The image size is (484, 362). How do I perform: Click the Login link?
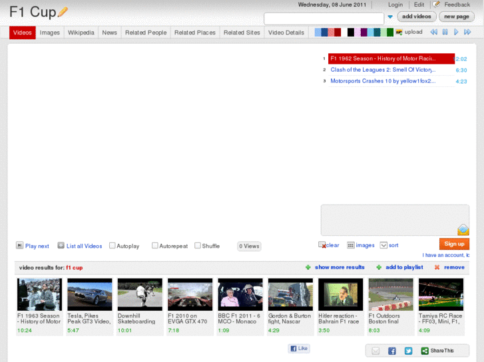pyautogui.click(x=395, y=5)
